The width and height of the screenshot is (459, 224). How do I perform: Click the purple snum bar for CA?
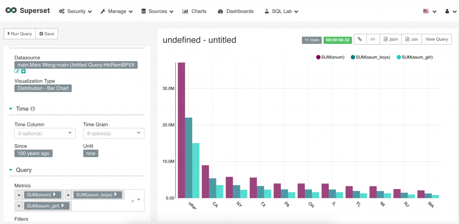(205, 182)
